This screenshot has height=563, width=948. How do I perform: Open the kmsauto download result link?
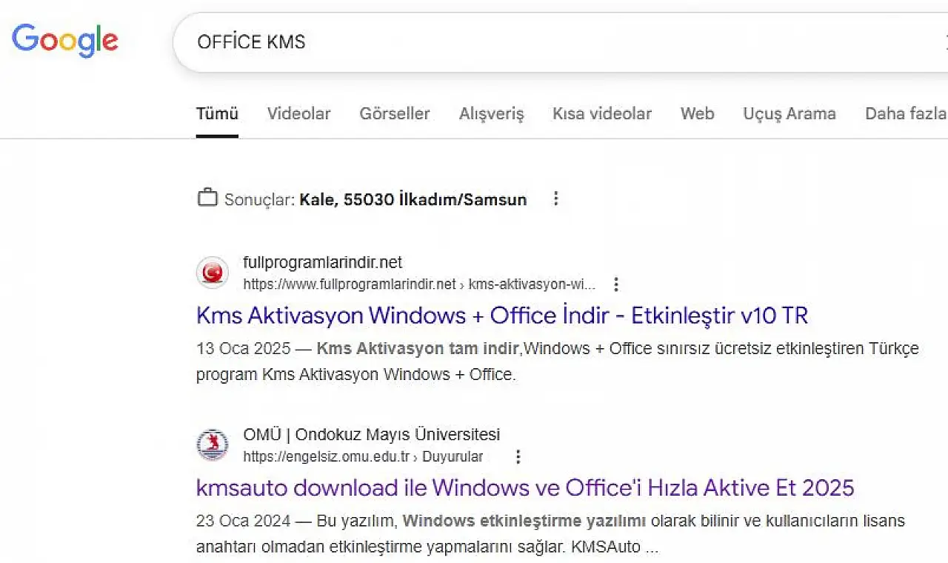pyautogui.click(x=524, y=487)
